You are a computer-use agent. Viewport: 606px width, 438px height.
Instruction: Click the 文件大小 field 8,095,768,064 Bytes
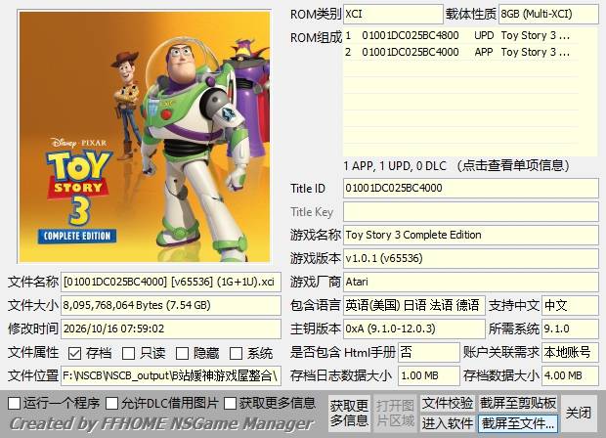coord(171,305)
